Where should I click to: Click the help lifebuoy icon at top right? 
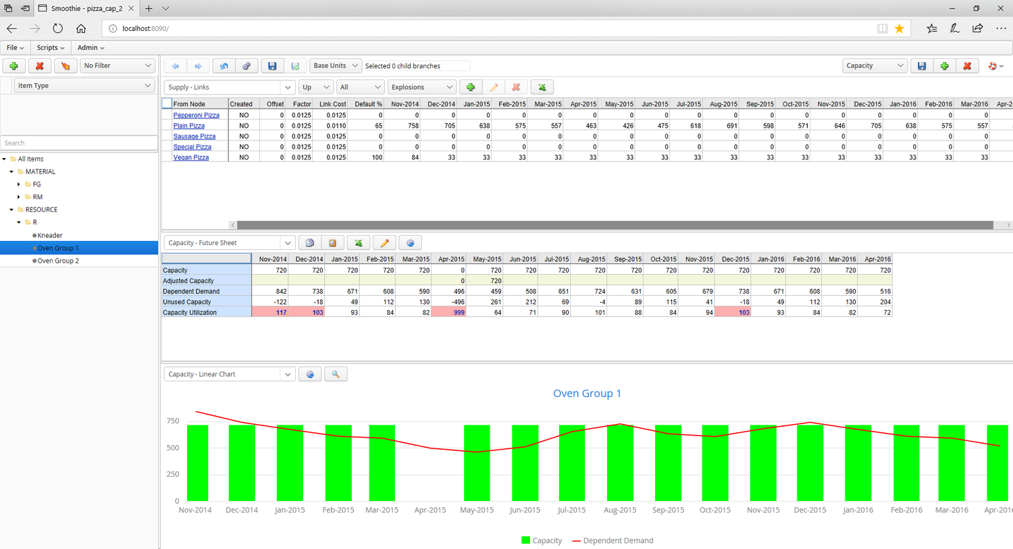tap(993, 66)
